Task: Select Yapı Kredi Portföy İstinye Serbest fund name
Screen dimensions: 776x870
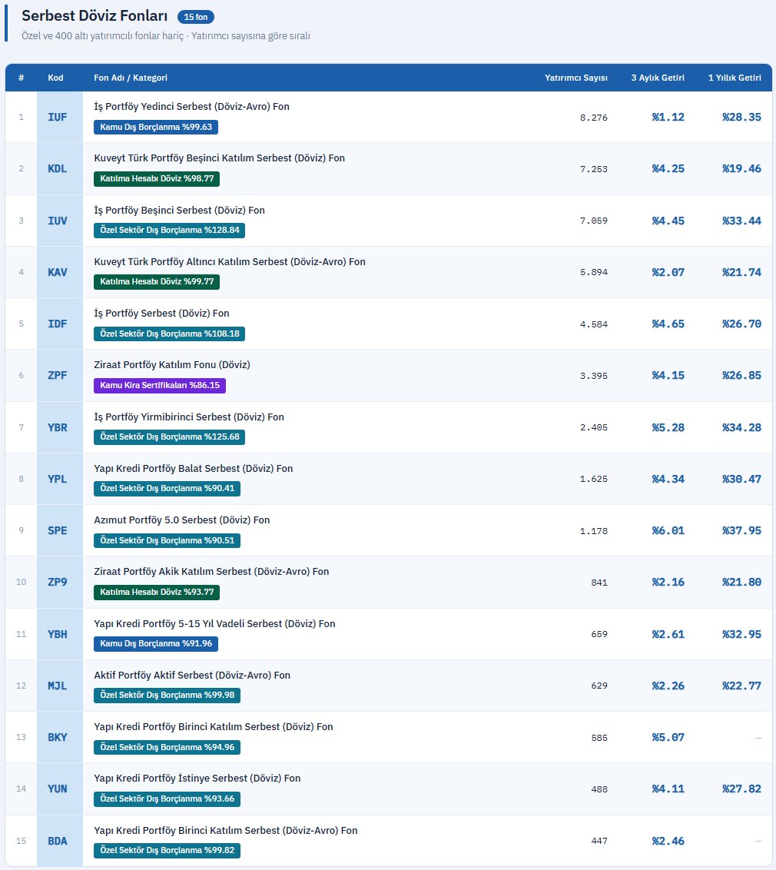Action: coord(197,779)
